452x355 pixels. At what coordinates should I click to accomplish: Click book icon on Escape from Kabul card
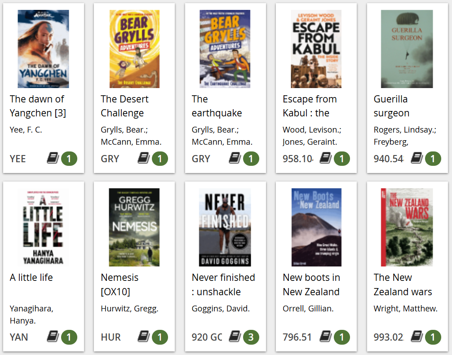click(326, 158)
